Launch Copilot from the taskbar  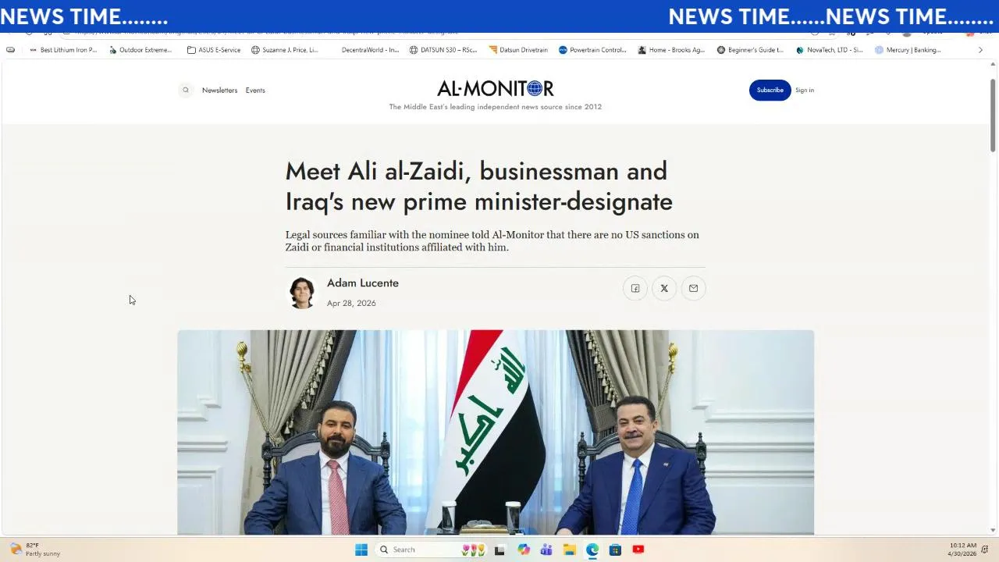[x=524, y=550]
